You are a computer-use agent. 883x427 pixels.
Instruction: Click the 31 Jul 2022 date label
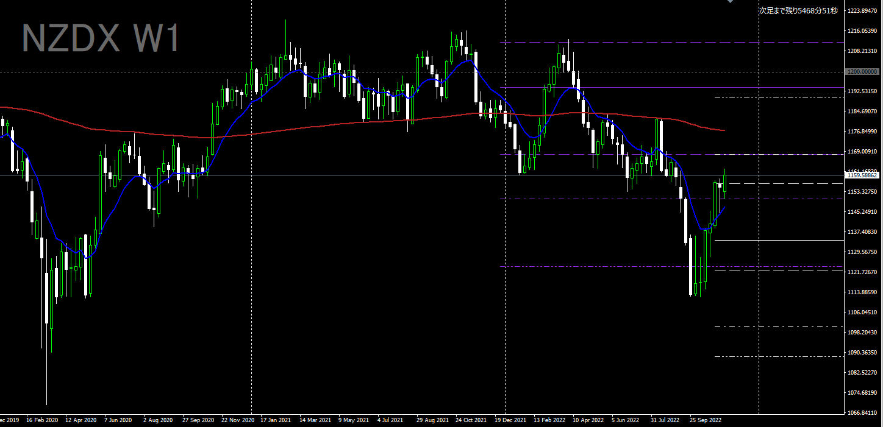coord(665,420)
